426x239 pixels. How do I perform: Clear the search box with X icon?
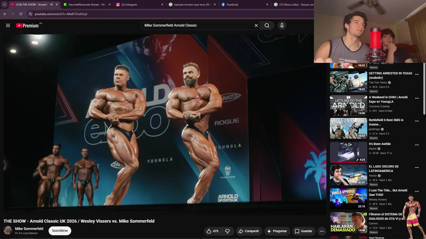click(256, 26)
